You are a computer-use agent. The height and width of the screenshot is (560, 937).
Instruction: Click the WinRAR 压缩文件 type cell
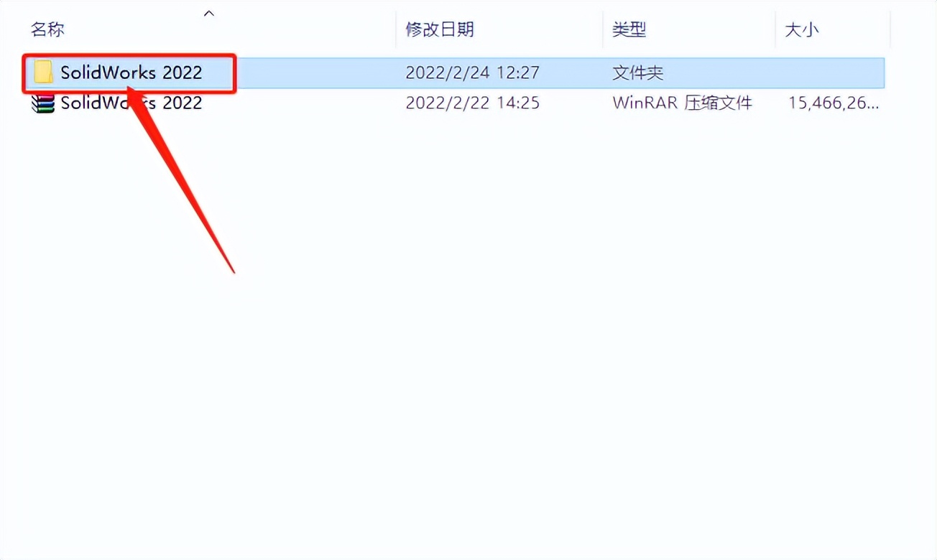click(x=683, y=103)
